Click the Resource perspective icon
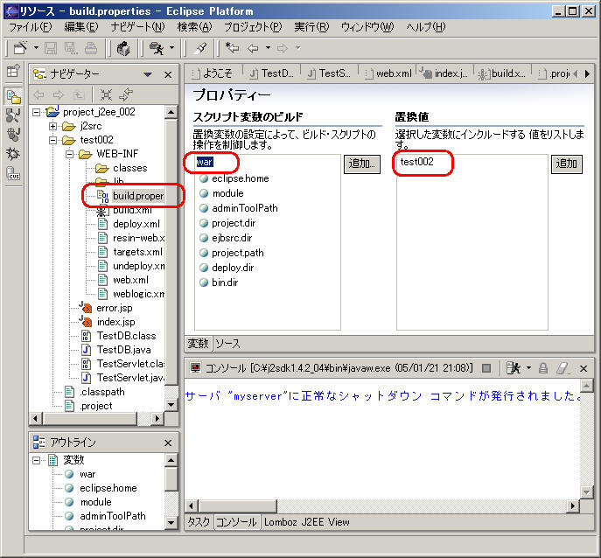Screen dimensions: 601x558 coord(13,96)
